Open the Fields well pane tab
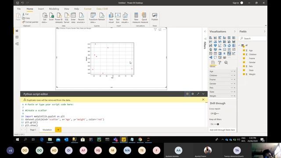The width and height of the screenshot is (281, 158). pos(213,63)
